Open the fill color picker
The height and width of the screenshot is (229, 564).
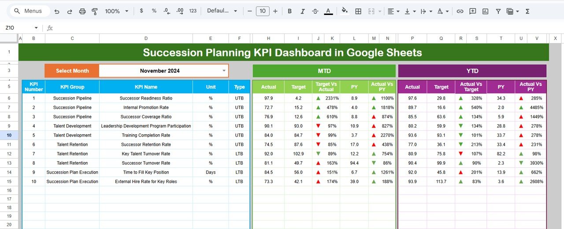(345, 11)
